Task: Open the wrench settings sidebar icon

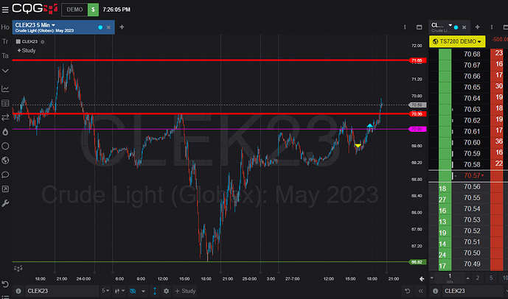Action: click(x=5, y=203)
